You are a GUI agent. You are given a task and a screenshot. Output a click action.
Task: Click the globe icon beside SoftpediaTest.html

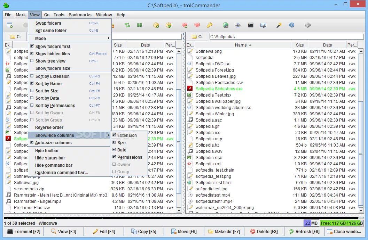pyautogui.click(x=190, y=182)
